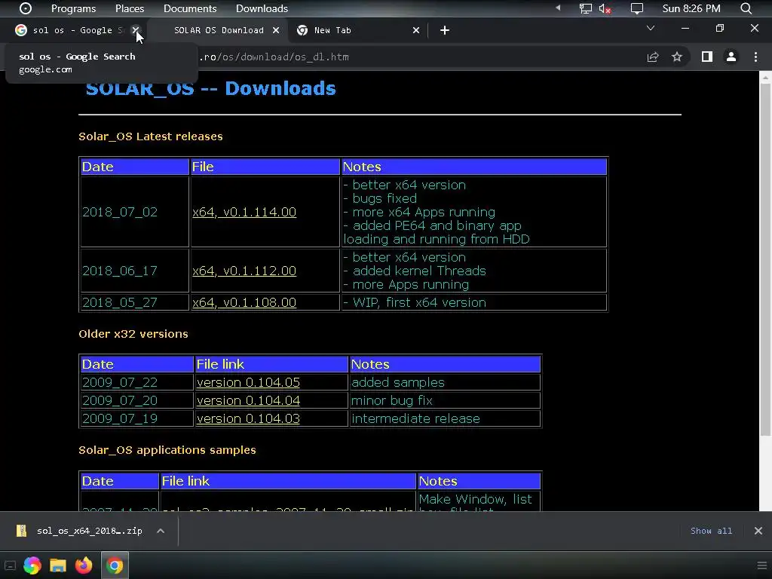Download x64, v0.1.112.00 link
The width and height of the screenshot is (772, 579).
(x=244, y=271)
